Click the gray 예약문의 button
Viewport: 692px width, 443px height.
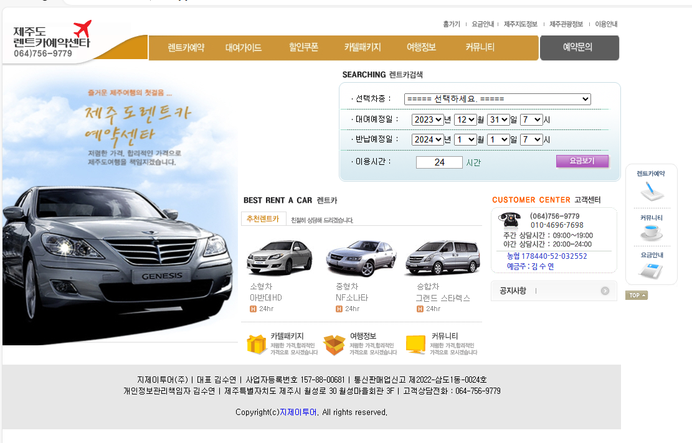[x=579, y=48]
